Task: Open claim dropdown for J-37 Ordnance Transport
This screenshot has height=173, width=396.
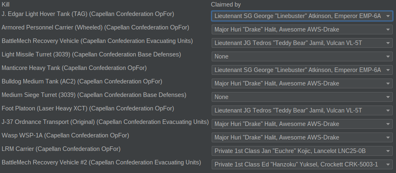Action: click(302, 124)
